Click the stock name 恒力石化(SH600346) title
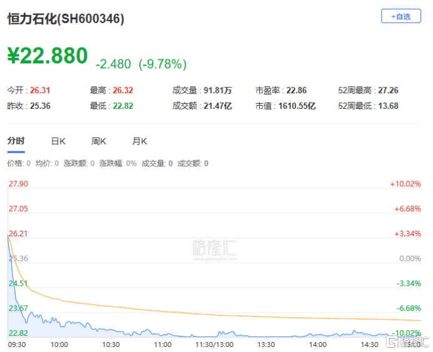The width and height of the screenshot is (433, 352). (x=66, y=19)
